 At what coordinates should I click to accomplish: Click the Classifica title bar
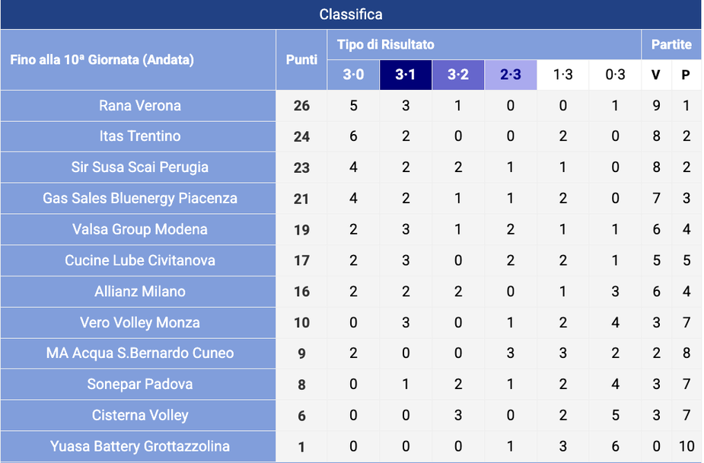pos(351,14)
